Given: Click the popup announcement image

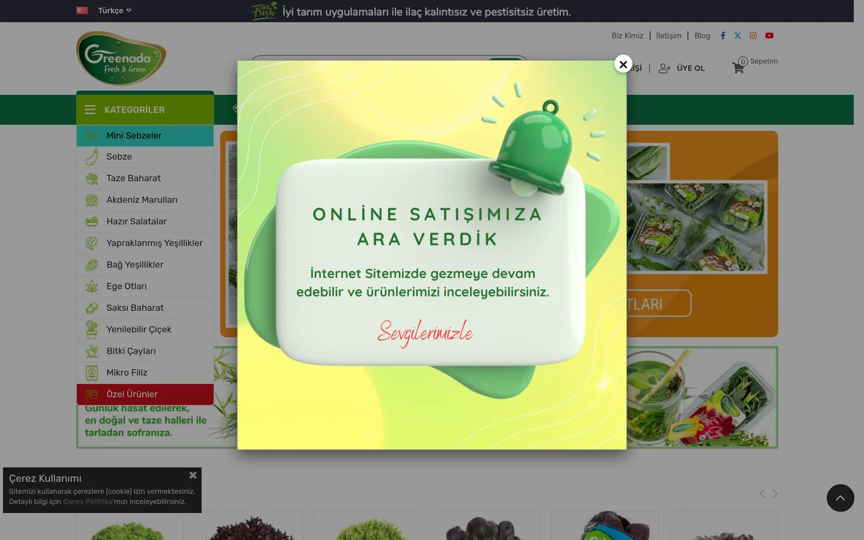Looking at the screenshot, I should click(432, 255).
